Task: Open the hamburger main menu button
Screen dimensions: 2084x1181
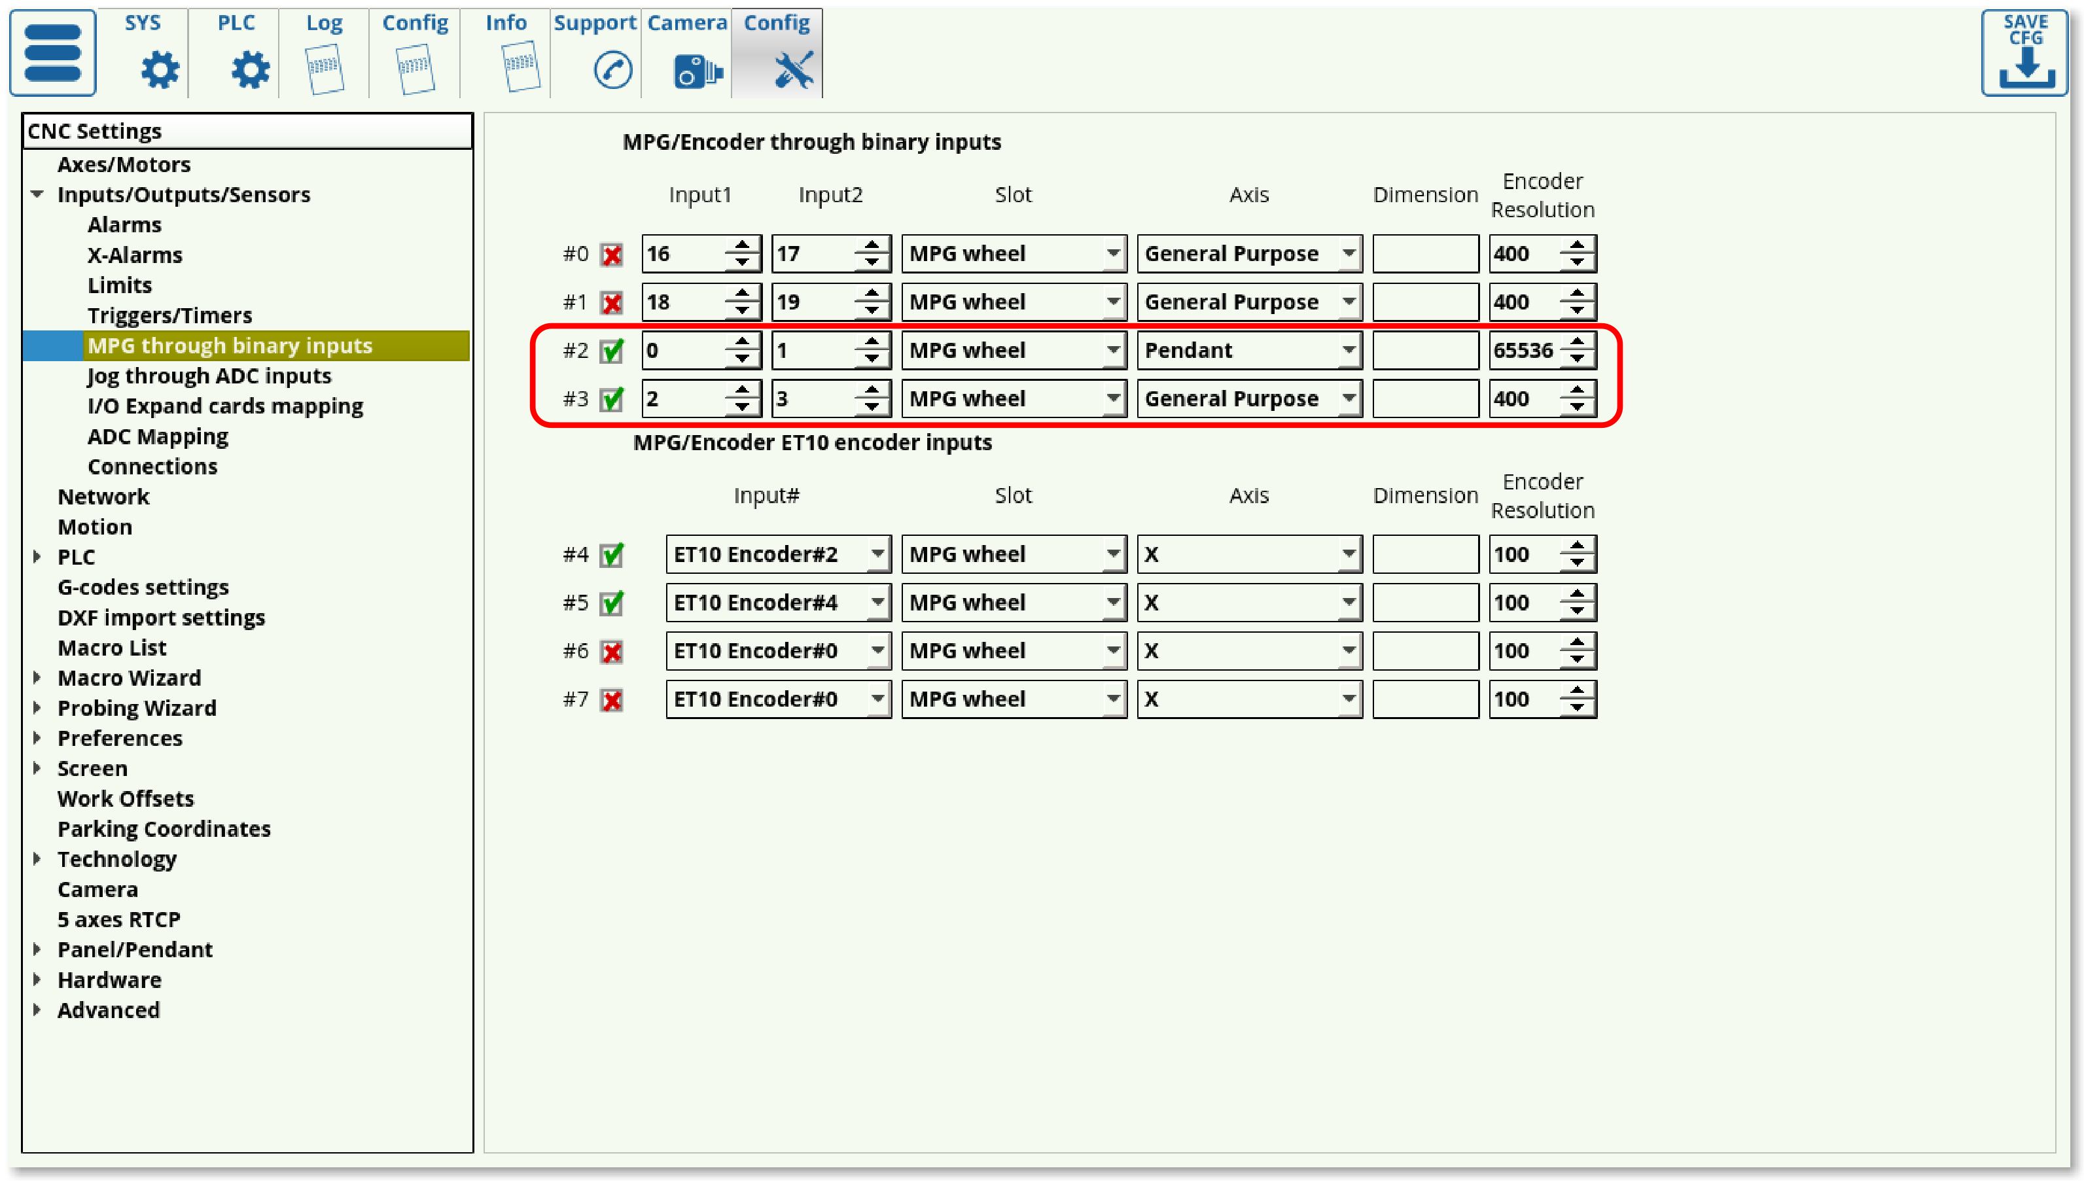Action: [x=53, y=53]
